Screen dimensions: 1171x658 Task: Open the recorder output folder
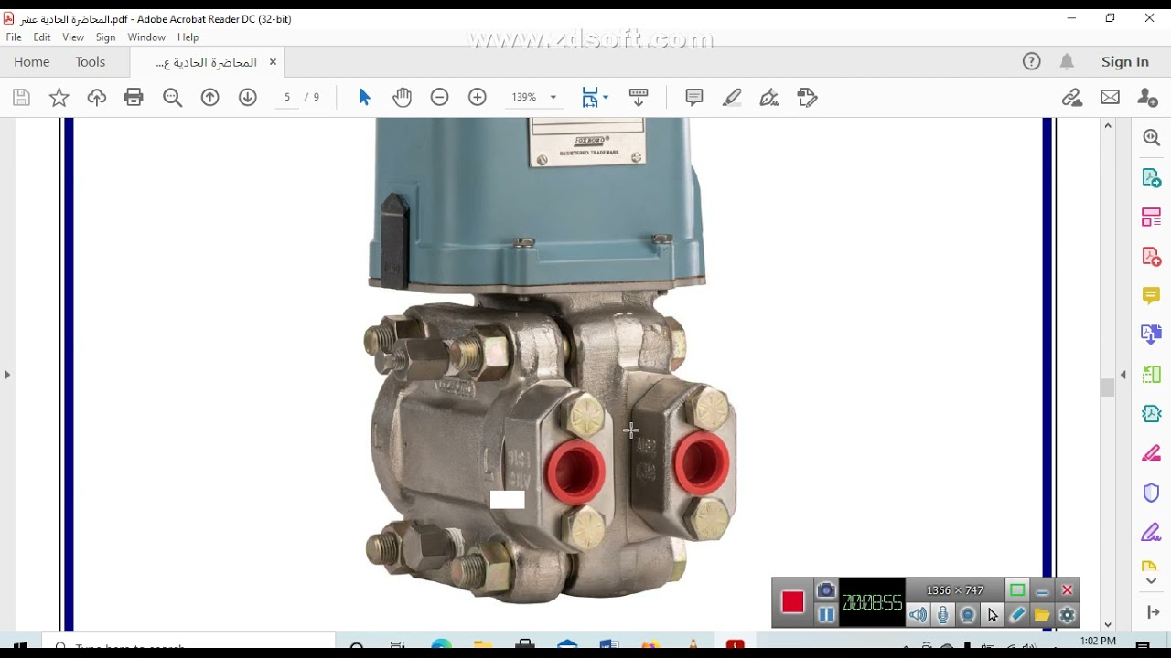tap(1042, 615)
